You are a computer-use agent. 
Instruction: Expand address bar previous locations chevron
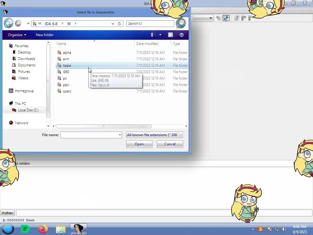coord(113,24)
